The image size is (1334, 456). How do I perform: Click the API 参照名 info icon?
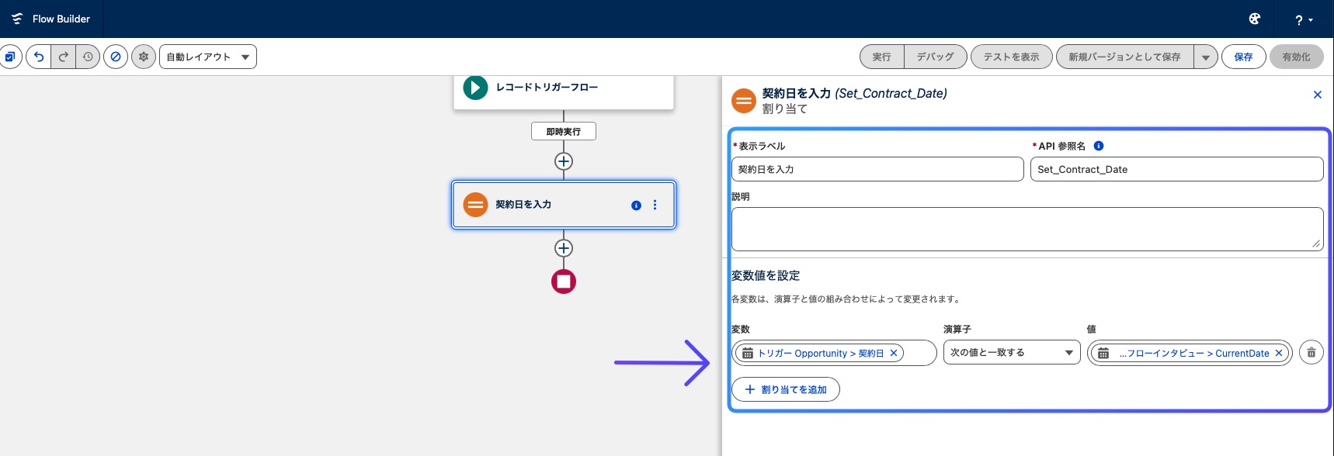pyautogui.click(x=1099, y=146)
